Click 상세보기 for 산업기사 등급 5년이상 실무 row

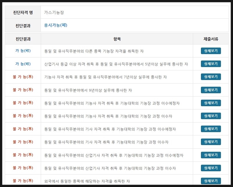tap(211, 64)
